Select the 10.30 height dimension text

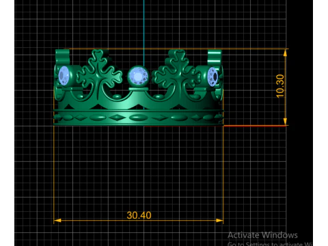pyautogui.click(x=280, y=86)
